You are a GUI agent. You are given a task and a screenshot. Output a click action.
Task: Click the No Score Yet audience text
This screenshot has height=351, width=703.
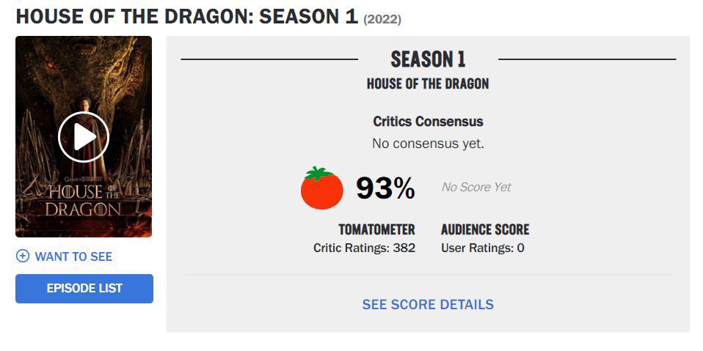[476, 188]
